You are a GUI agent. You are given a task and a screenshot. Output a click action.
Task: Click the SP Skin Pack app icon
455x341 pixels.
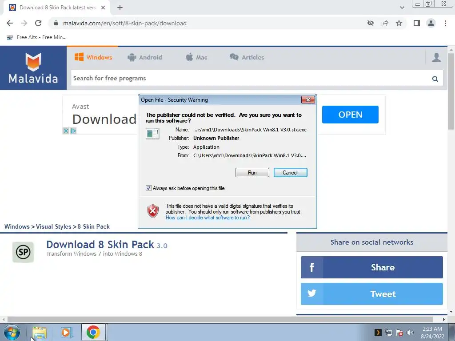pyautogui.click(x=23, y=252)
